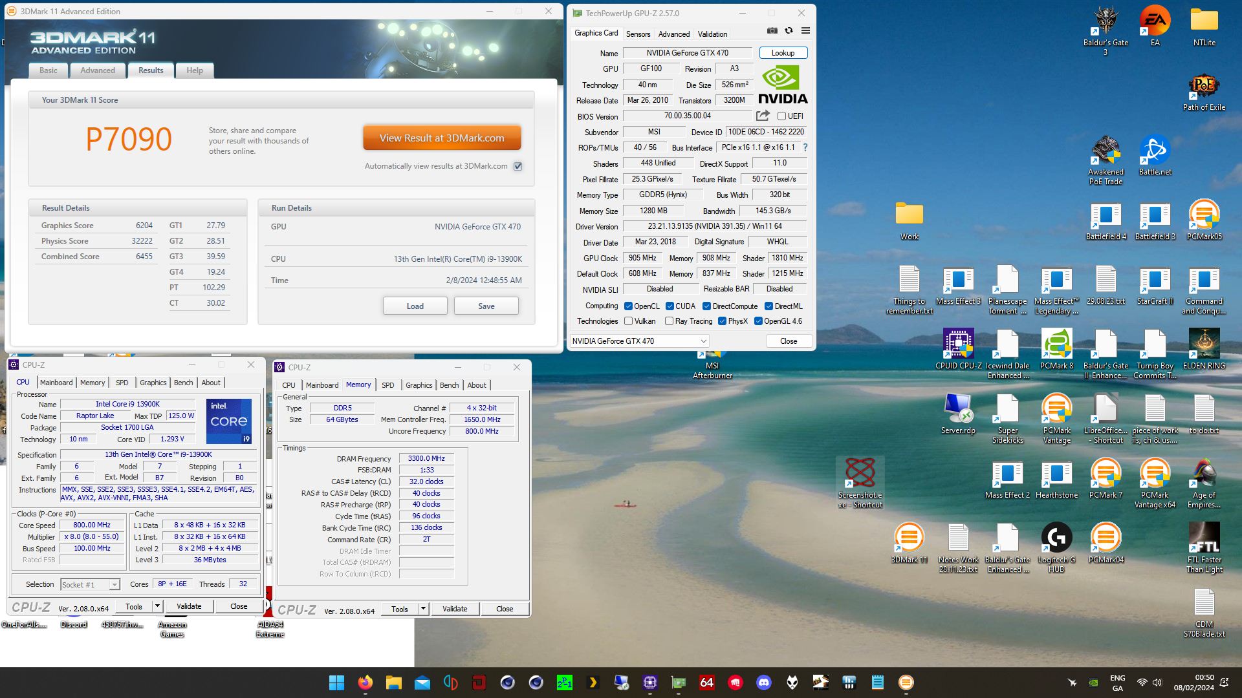Viewport: 1242px width, 698px height.
Task: Click the NVIDIA logo in GPU-Z
Action: coord(783,85)
